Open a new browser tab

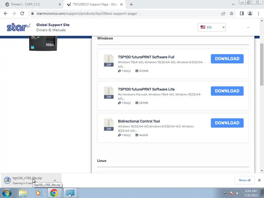click(x=131, y=5)
